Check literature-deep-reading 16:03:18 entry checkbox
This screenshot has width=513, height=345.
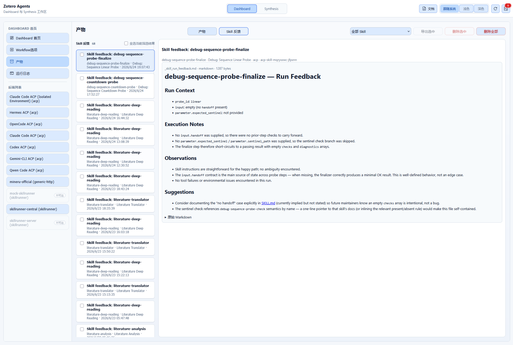pyautogui.click(x=82, y=219)
